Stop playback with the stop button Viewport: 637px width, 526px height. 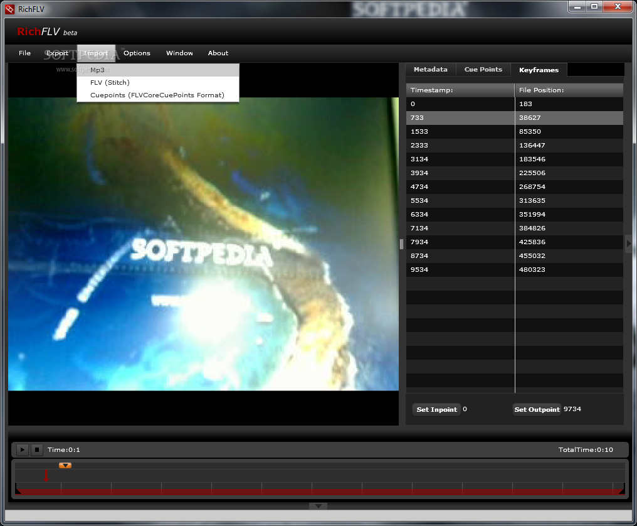(x=36, y=449)
